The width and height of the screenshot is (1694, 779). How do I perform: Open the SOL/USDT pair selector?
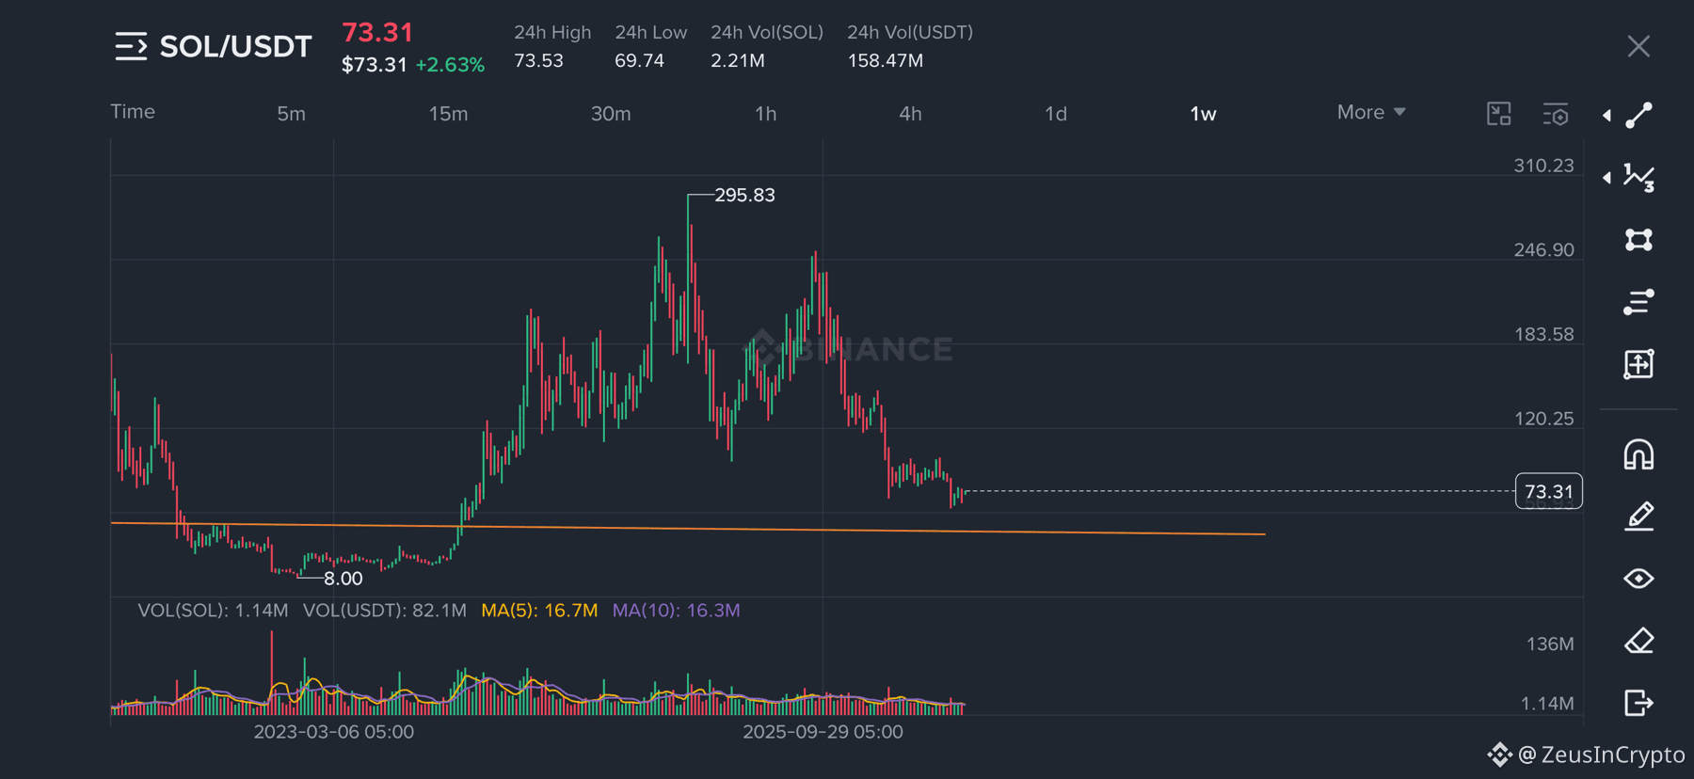click(x=235, y=46)
